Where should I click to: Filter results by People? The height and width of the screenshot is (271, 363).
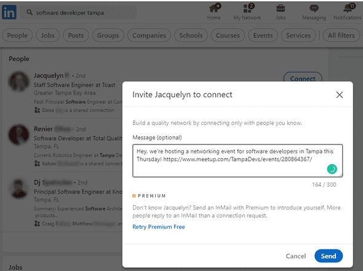click(17, 36)
